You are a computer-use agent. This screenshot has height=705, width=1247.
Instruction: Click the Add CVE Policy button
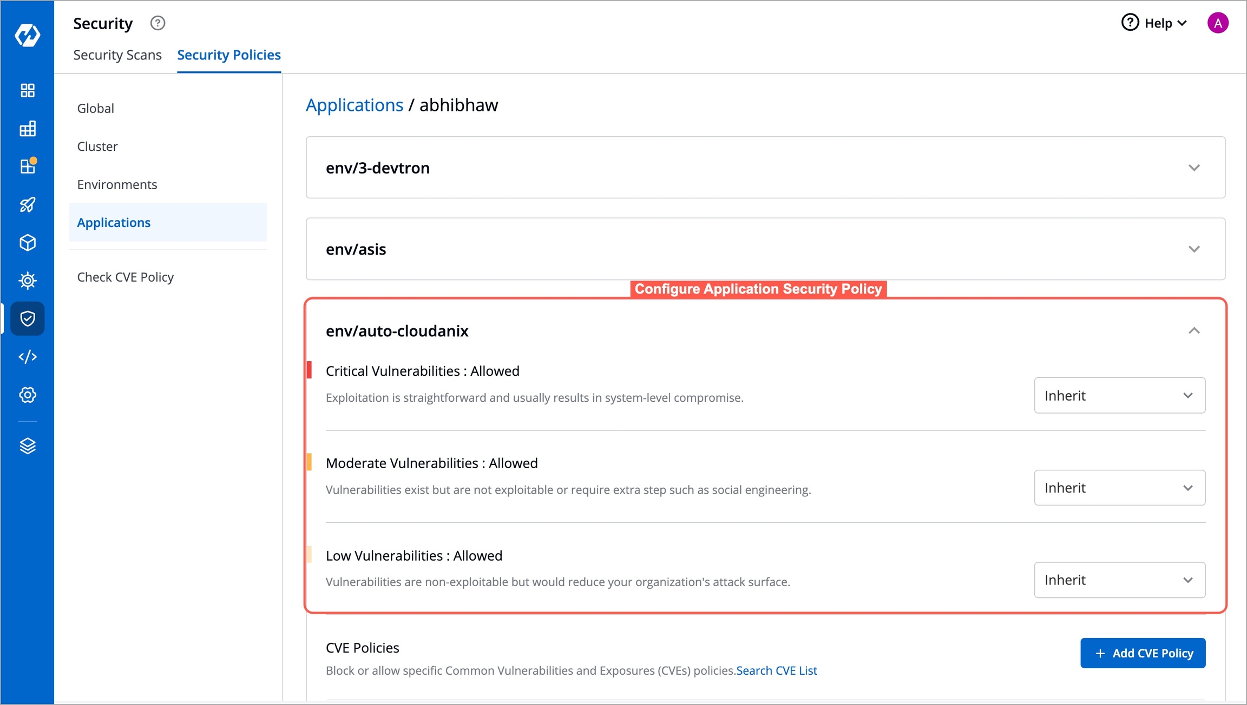[1143, 653]
